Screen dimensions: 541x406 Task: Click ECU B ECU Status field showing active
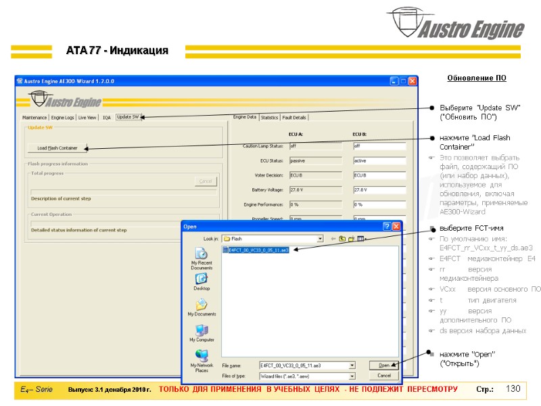(x=379, y=161)
